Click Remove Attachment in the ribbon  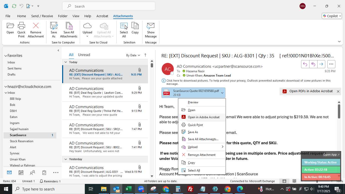36,30
